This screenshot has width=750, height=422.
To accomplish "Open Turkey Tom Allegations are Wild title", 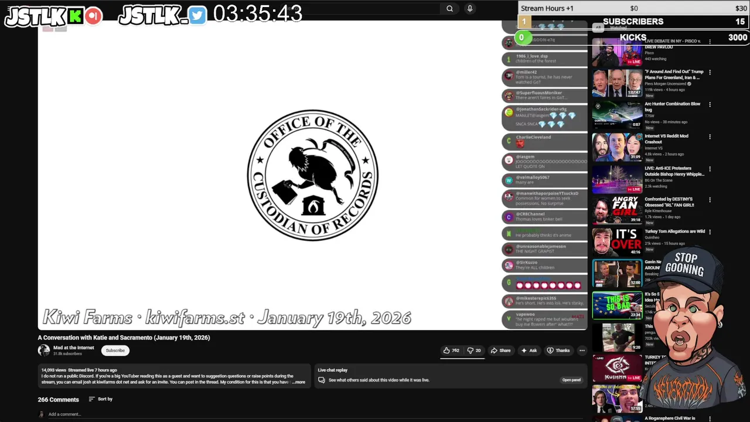I will (x=674, y=232).
